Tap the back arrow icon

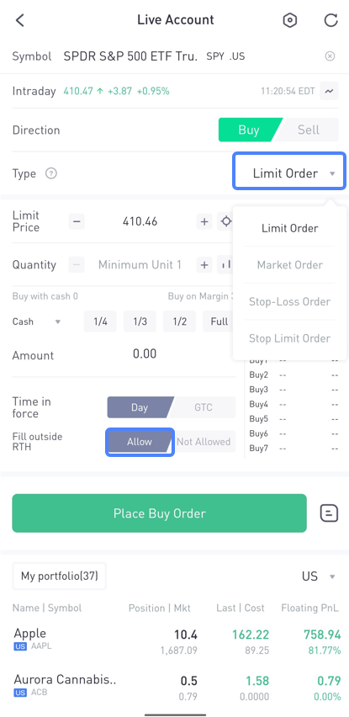[x=19, y=20]
